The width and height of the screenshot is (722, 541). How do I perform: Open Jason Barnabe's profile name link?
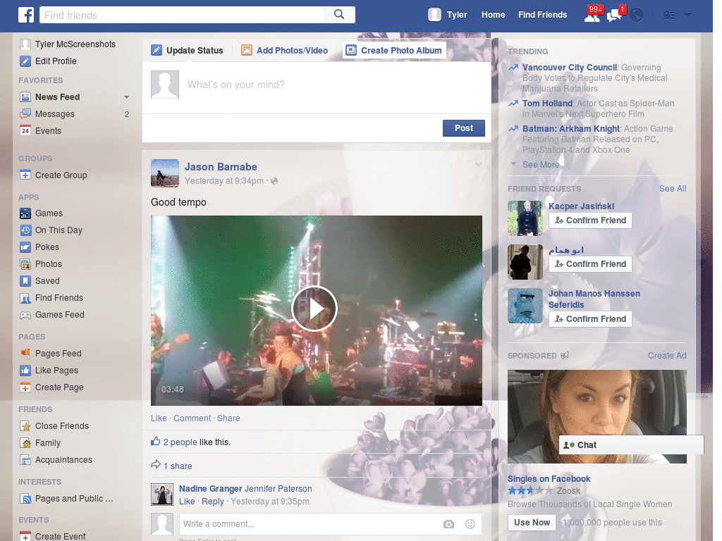[x=221, y=167]
